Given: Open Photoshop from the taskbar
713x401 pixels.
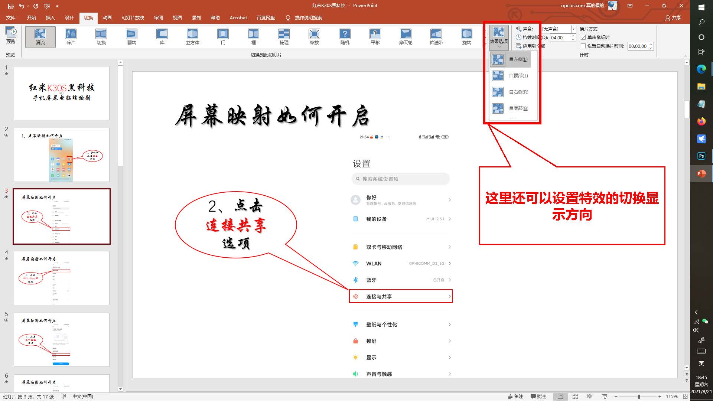Looking at the screenshot, I should [701, 156].
